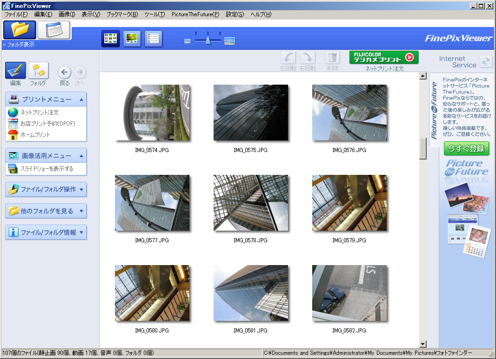
Task: Select the IMG_0581.JPG thumbnail
Action: (x=251, y=293)
